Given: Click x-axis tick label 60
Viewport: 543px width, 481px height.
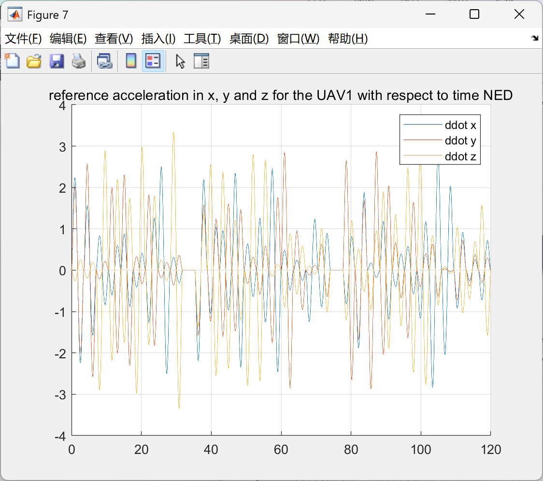Looking at the screenshot, I should tap(281, 450).
